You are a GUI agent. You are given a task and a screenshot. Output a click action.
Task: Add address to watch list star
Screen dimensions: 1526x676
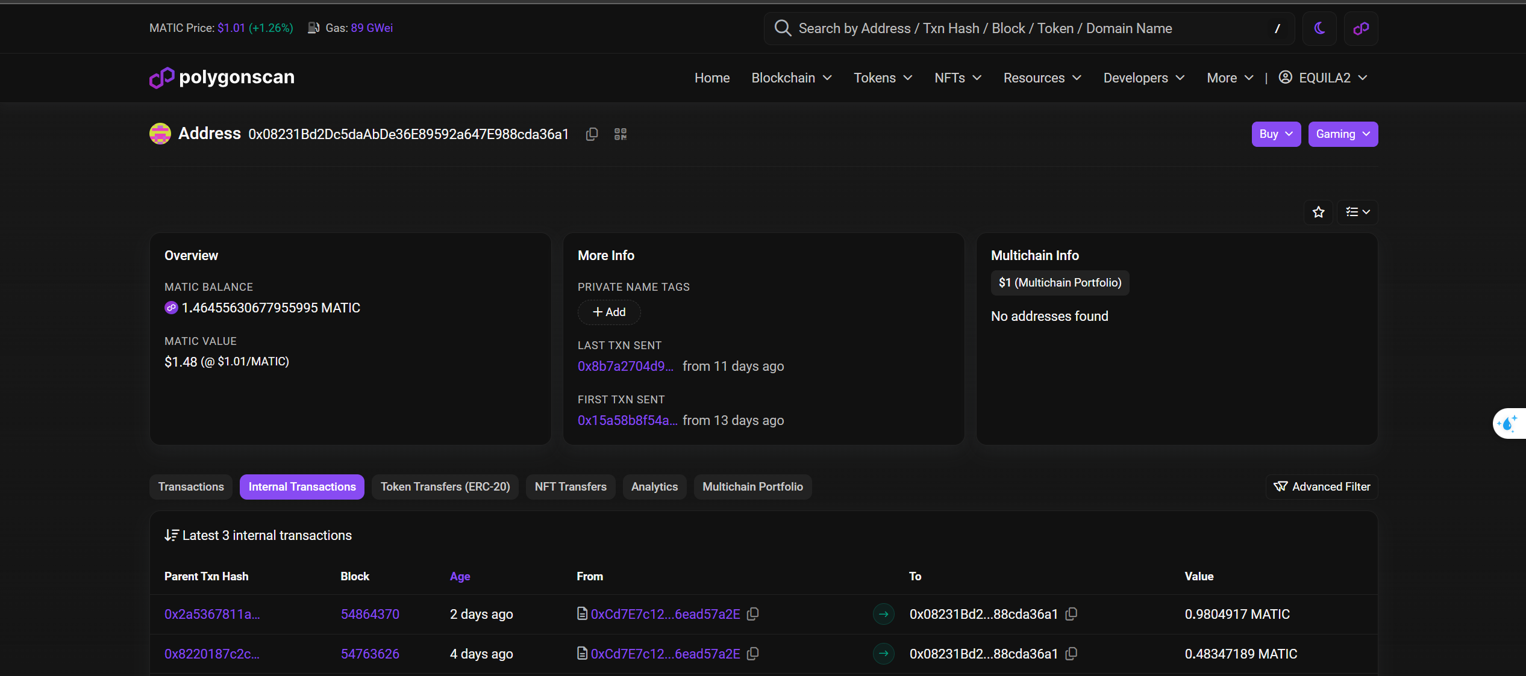pyautogui.click(x=1319, y=212)
